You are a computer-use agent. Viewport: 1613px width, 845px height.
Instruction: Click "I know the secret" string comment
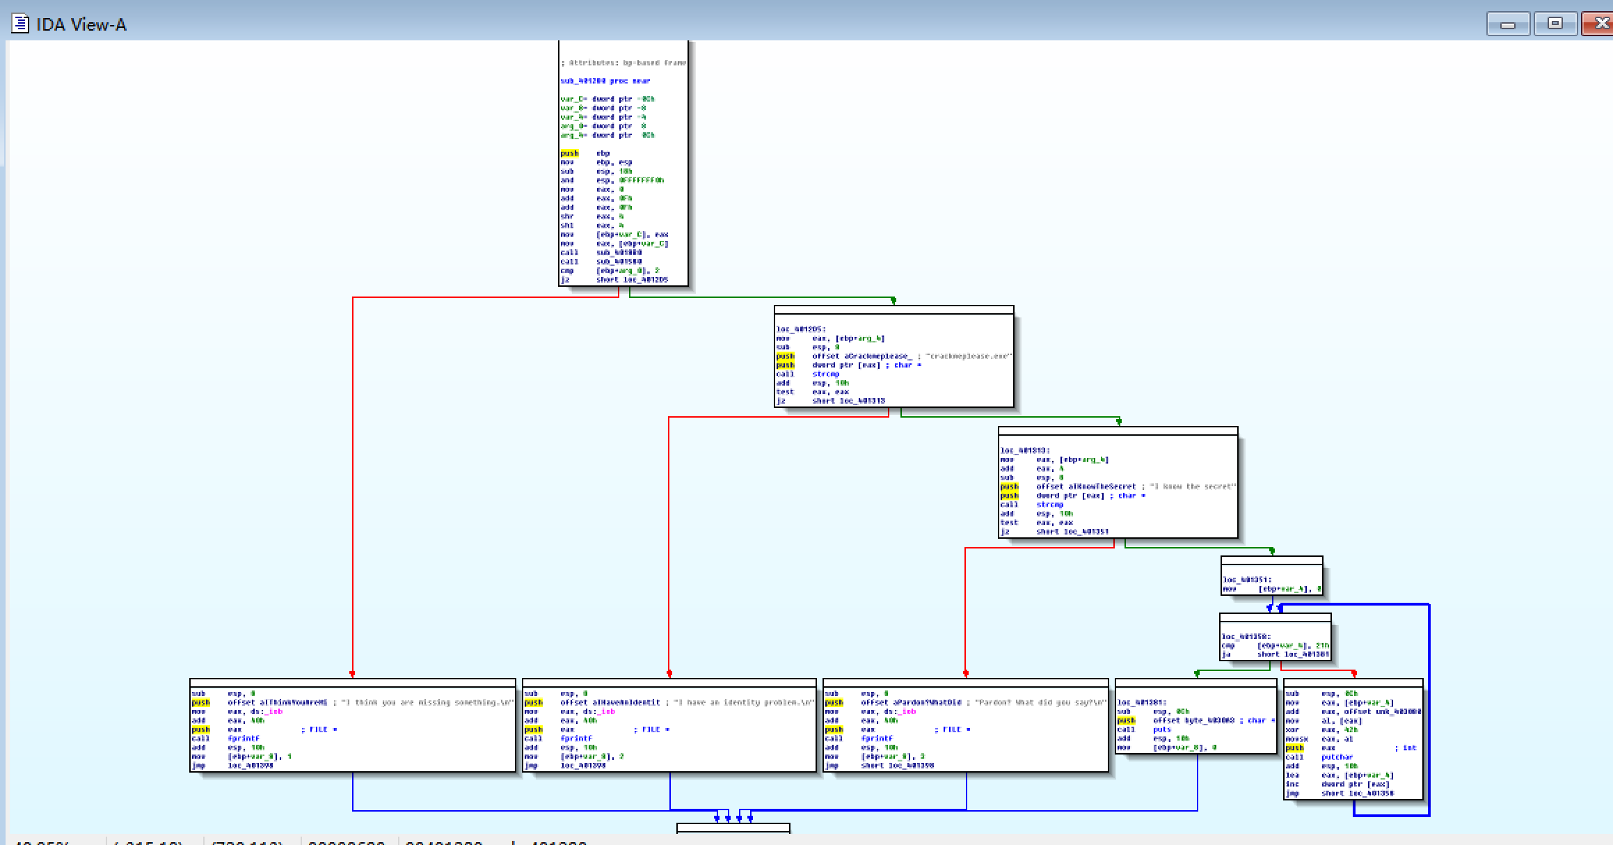pyautogui.click(x=1192, y=487)
